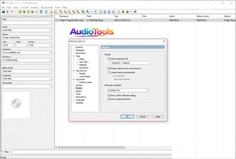
Task: Close the Mp3tag Options dialog
Action: click(x=164, y=41)
